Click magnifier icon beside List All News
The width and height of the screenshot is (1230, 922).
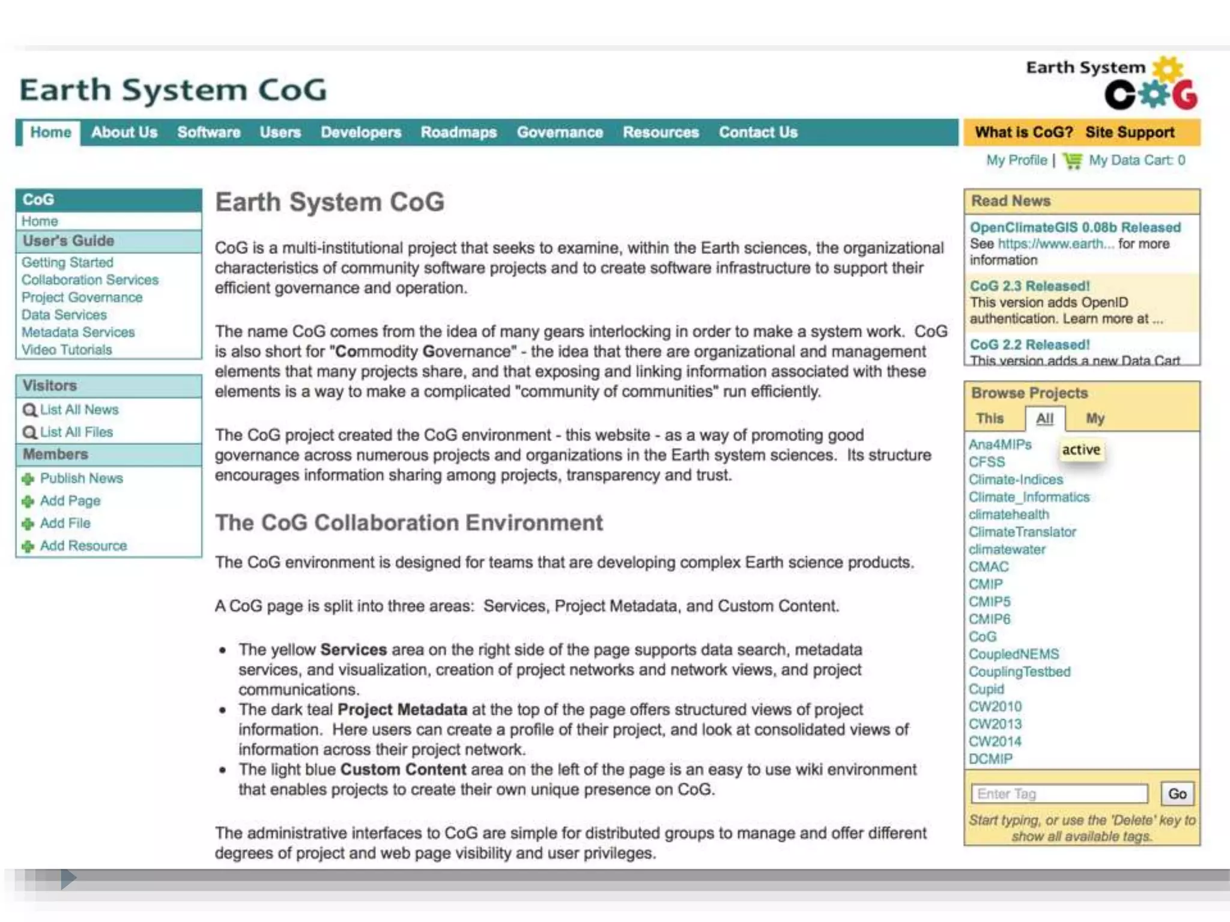(x=29, y=410)
